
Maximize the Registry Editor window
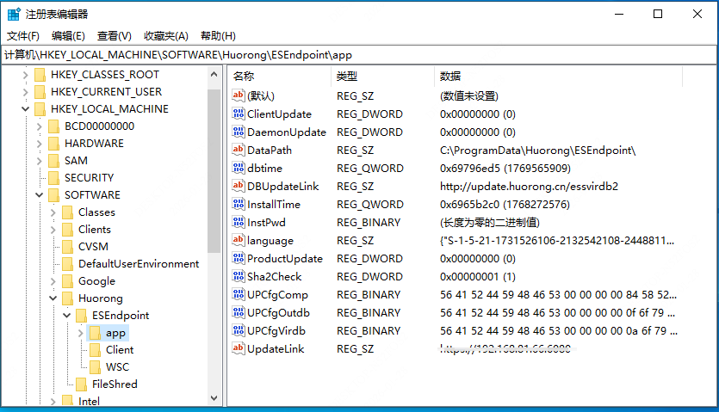[x=658, y=15]
